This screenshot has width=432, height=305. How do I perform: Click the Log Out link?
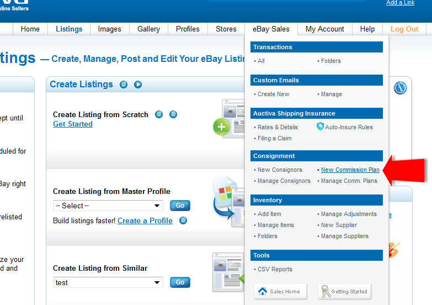pyautogui.click(x=404, y=29)
